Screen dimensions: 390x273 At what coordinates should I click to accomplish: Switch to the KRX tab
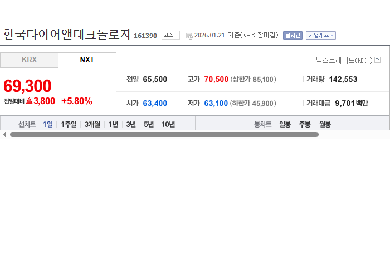(29, 60)
